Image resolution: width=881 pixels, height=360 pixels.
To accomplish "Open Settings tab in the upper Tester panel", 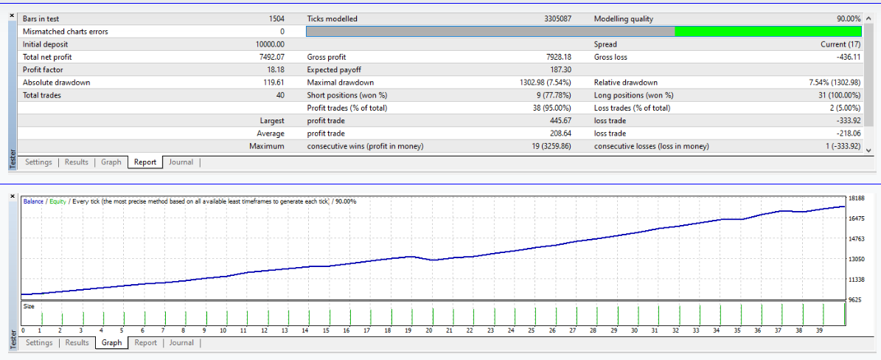I will [39, 162].
